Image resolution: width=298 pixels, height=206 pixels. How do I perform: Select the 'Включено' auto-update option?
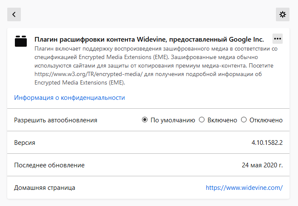(x=202, y=120)
